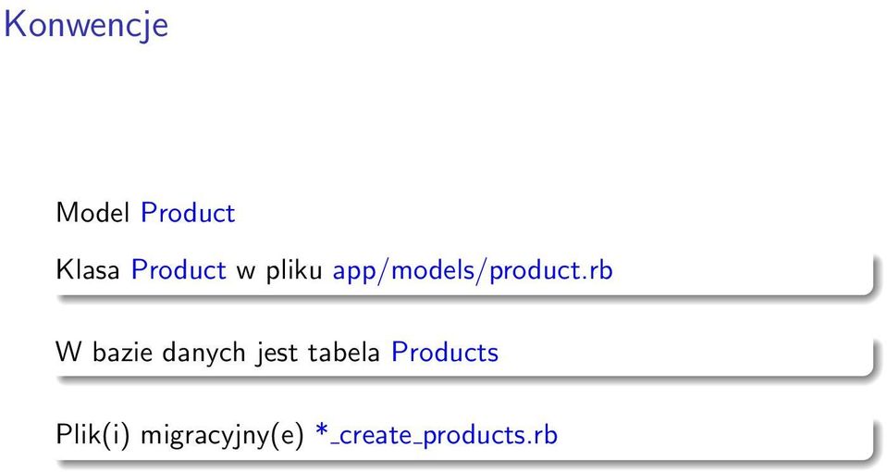Click empty space in the tabela Products block
The height and width of the screenshot is (472, 887).
click(679, 352)
